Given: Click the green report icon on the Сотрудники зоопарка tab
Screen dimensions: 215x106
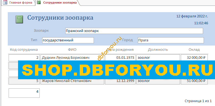Looking at the screenshot, I should (39, 2).
